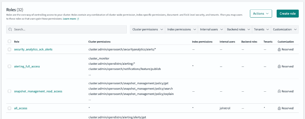Click the Customization column header
The image size is (305, 119).
286,42
